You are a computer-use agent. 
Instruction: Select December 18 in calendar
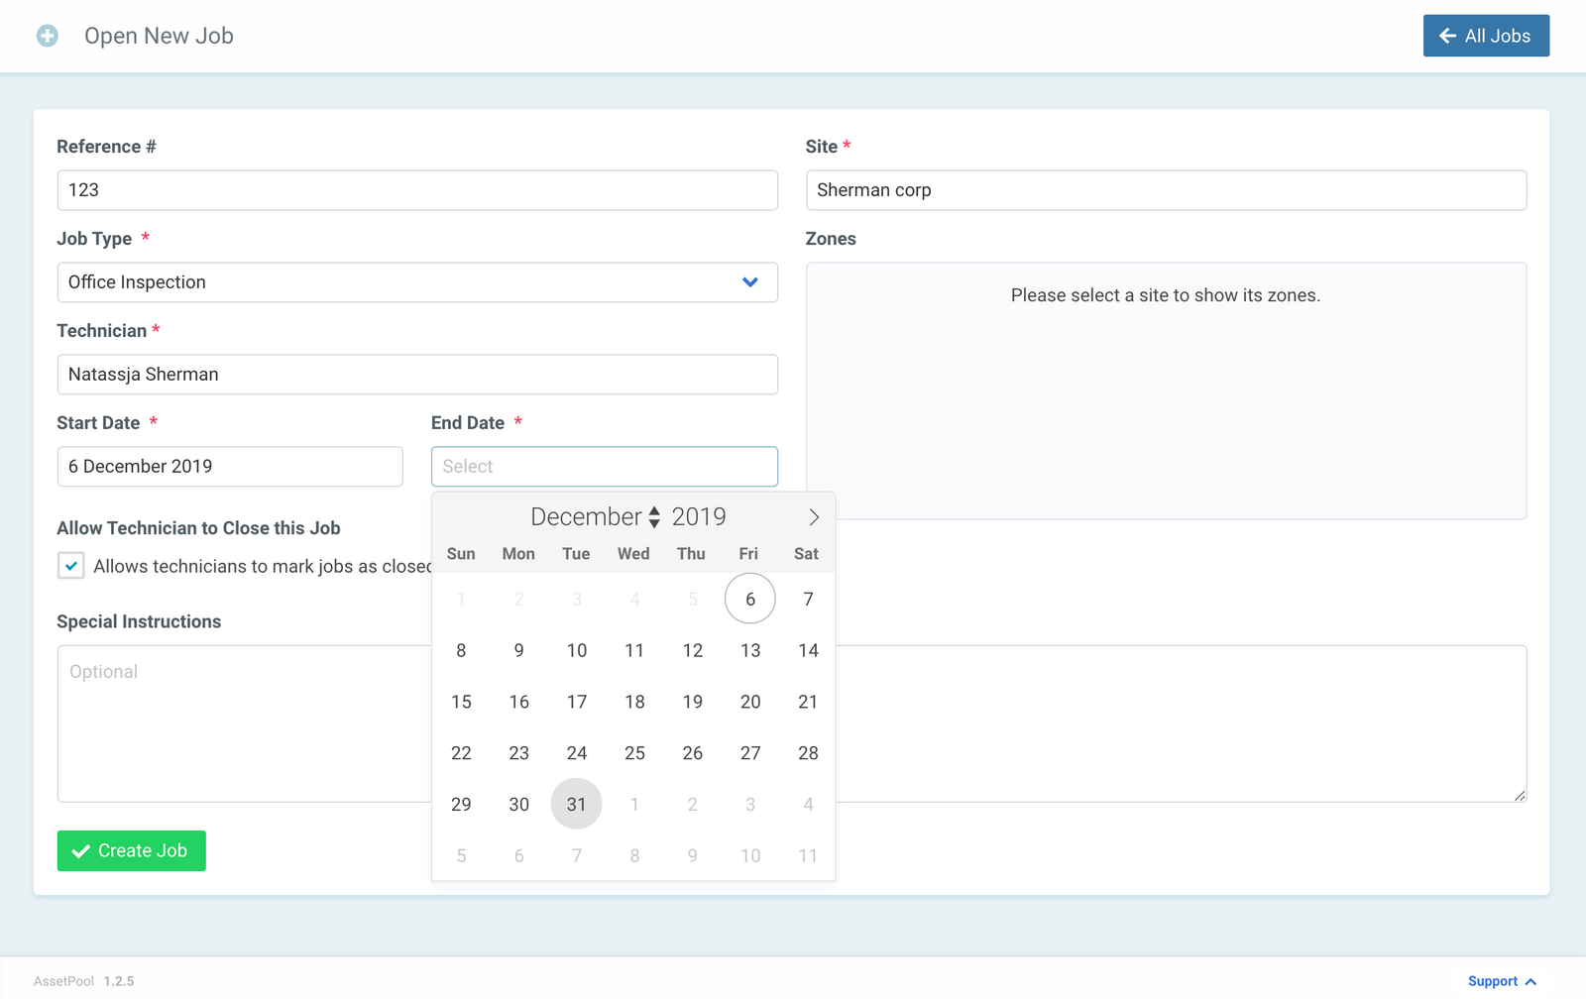[x=634, y=702]
